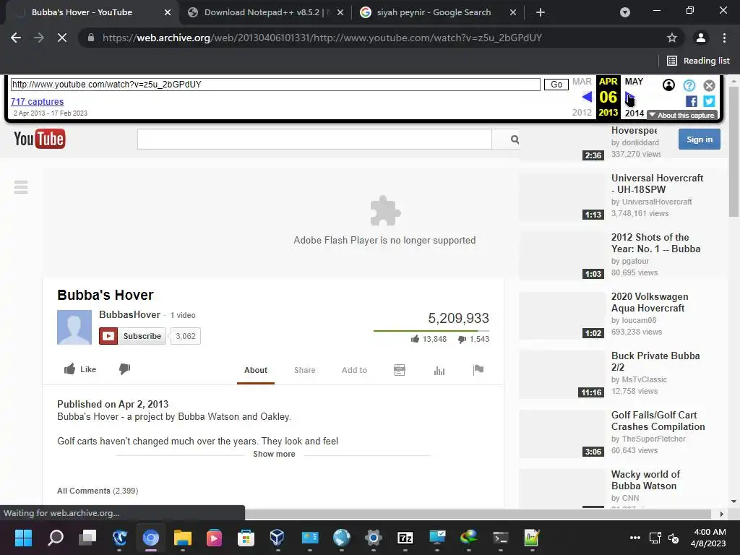Stop loading the page with X button
Viewport: 740px width, 555px height.
click(x=62, y=38)
